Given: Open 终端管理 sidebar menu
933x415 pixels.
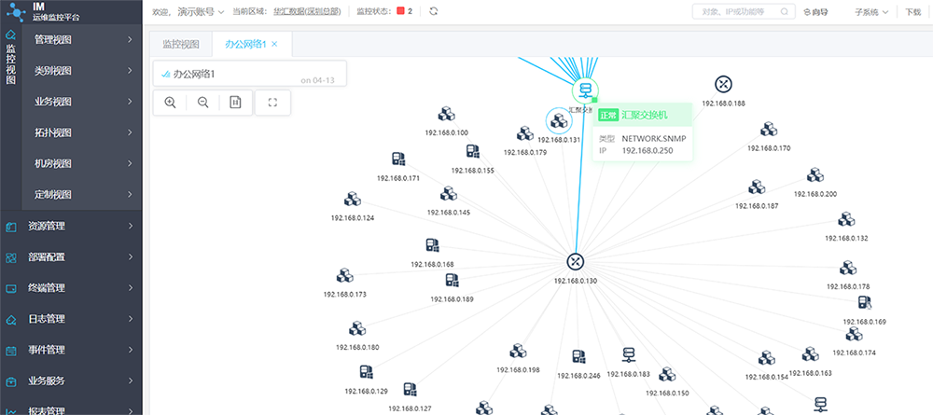Looking at the screenshot, I should point(71,288).
